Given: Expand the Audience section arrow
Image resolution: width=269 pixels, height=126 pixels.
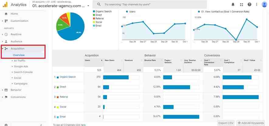Looking at the screenshot, I should click(x=2, y=41).
